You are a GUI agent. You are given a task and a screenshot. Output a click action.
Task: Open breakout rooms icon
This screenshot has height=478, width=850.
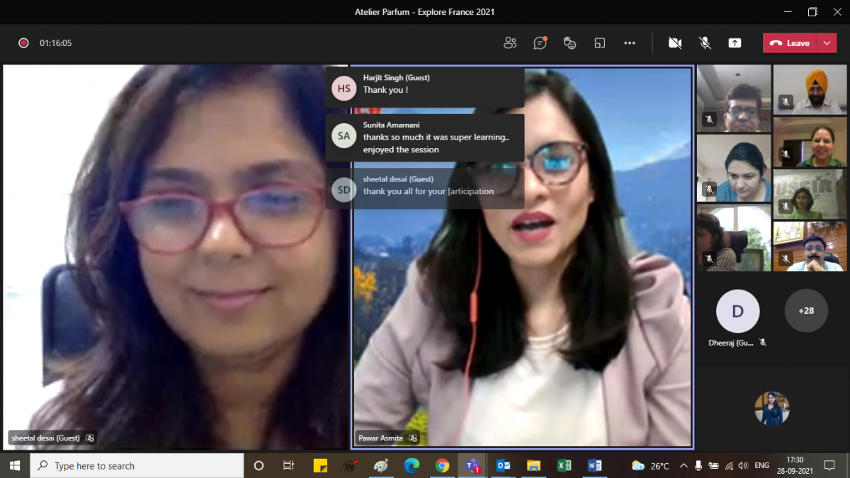pyautogui.click(x=600, y=43)
